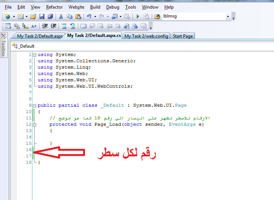The image size is (274, 200).
Task: Collapse the _Default class outline region
Action: [x=35, y=106]
